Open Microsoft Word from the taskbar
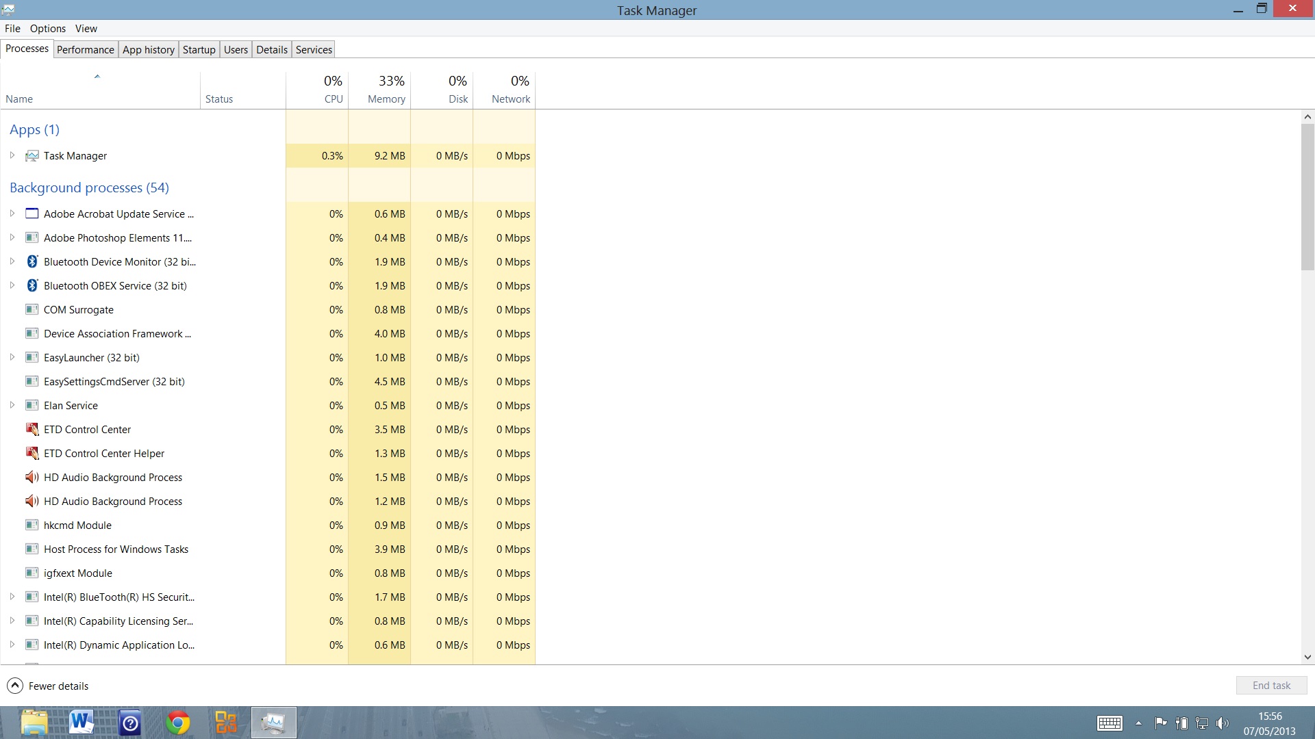Image resolution: width=1315 pixels, height=739 pixels. 82,723
